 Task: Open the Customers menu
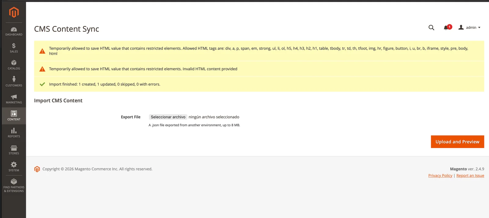(14, 82)
